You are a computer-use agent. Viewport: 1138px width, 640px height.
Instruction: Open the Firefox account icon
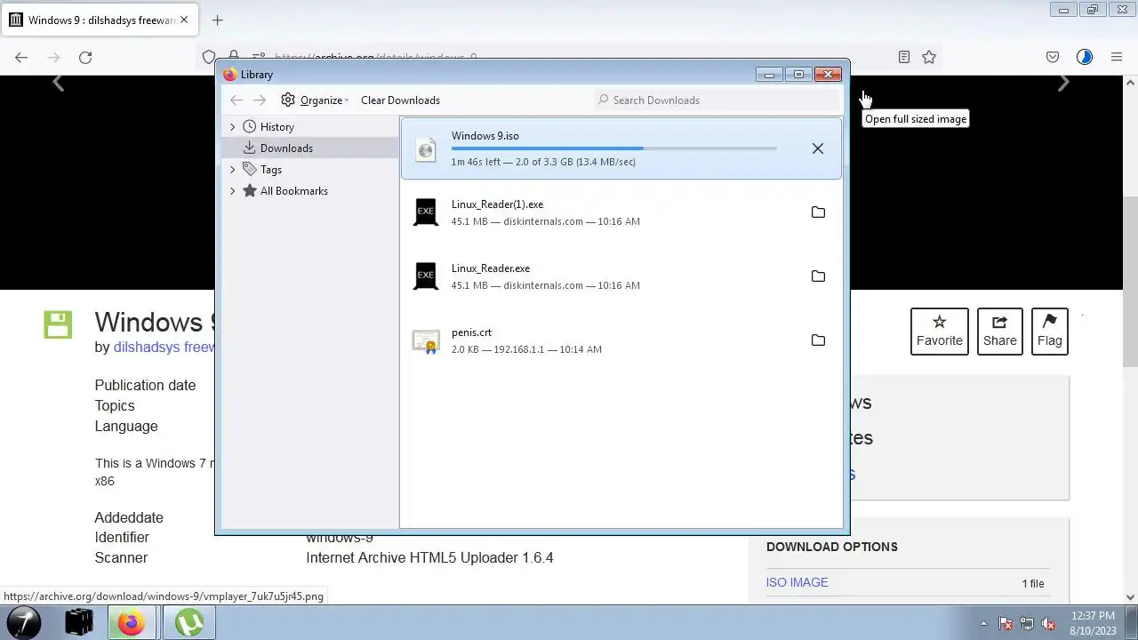1085,57
